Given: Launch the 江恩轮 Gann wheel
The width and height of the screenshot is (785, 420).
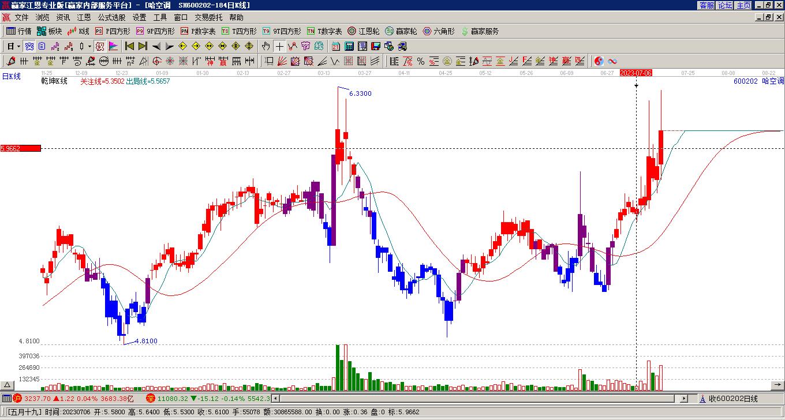Looking at the screenshot, I should [364, 31].
